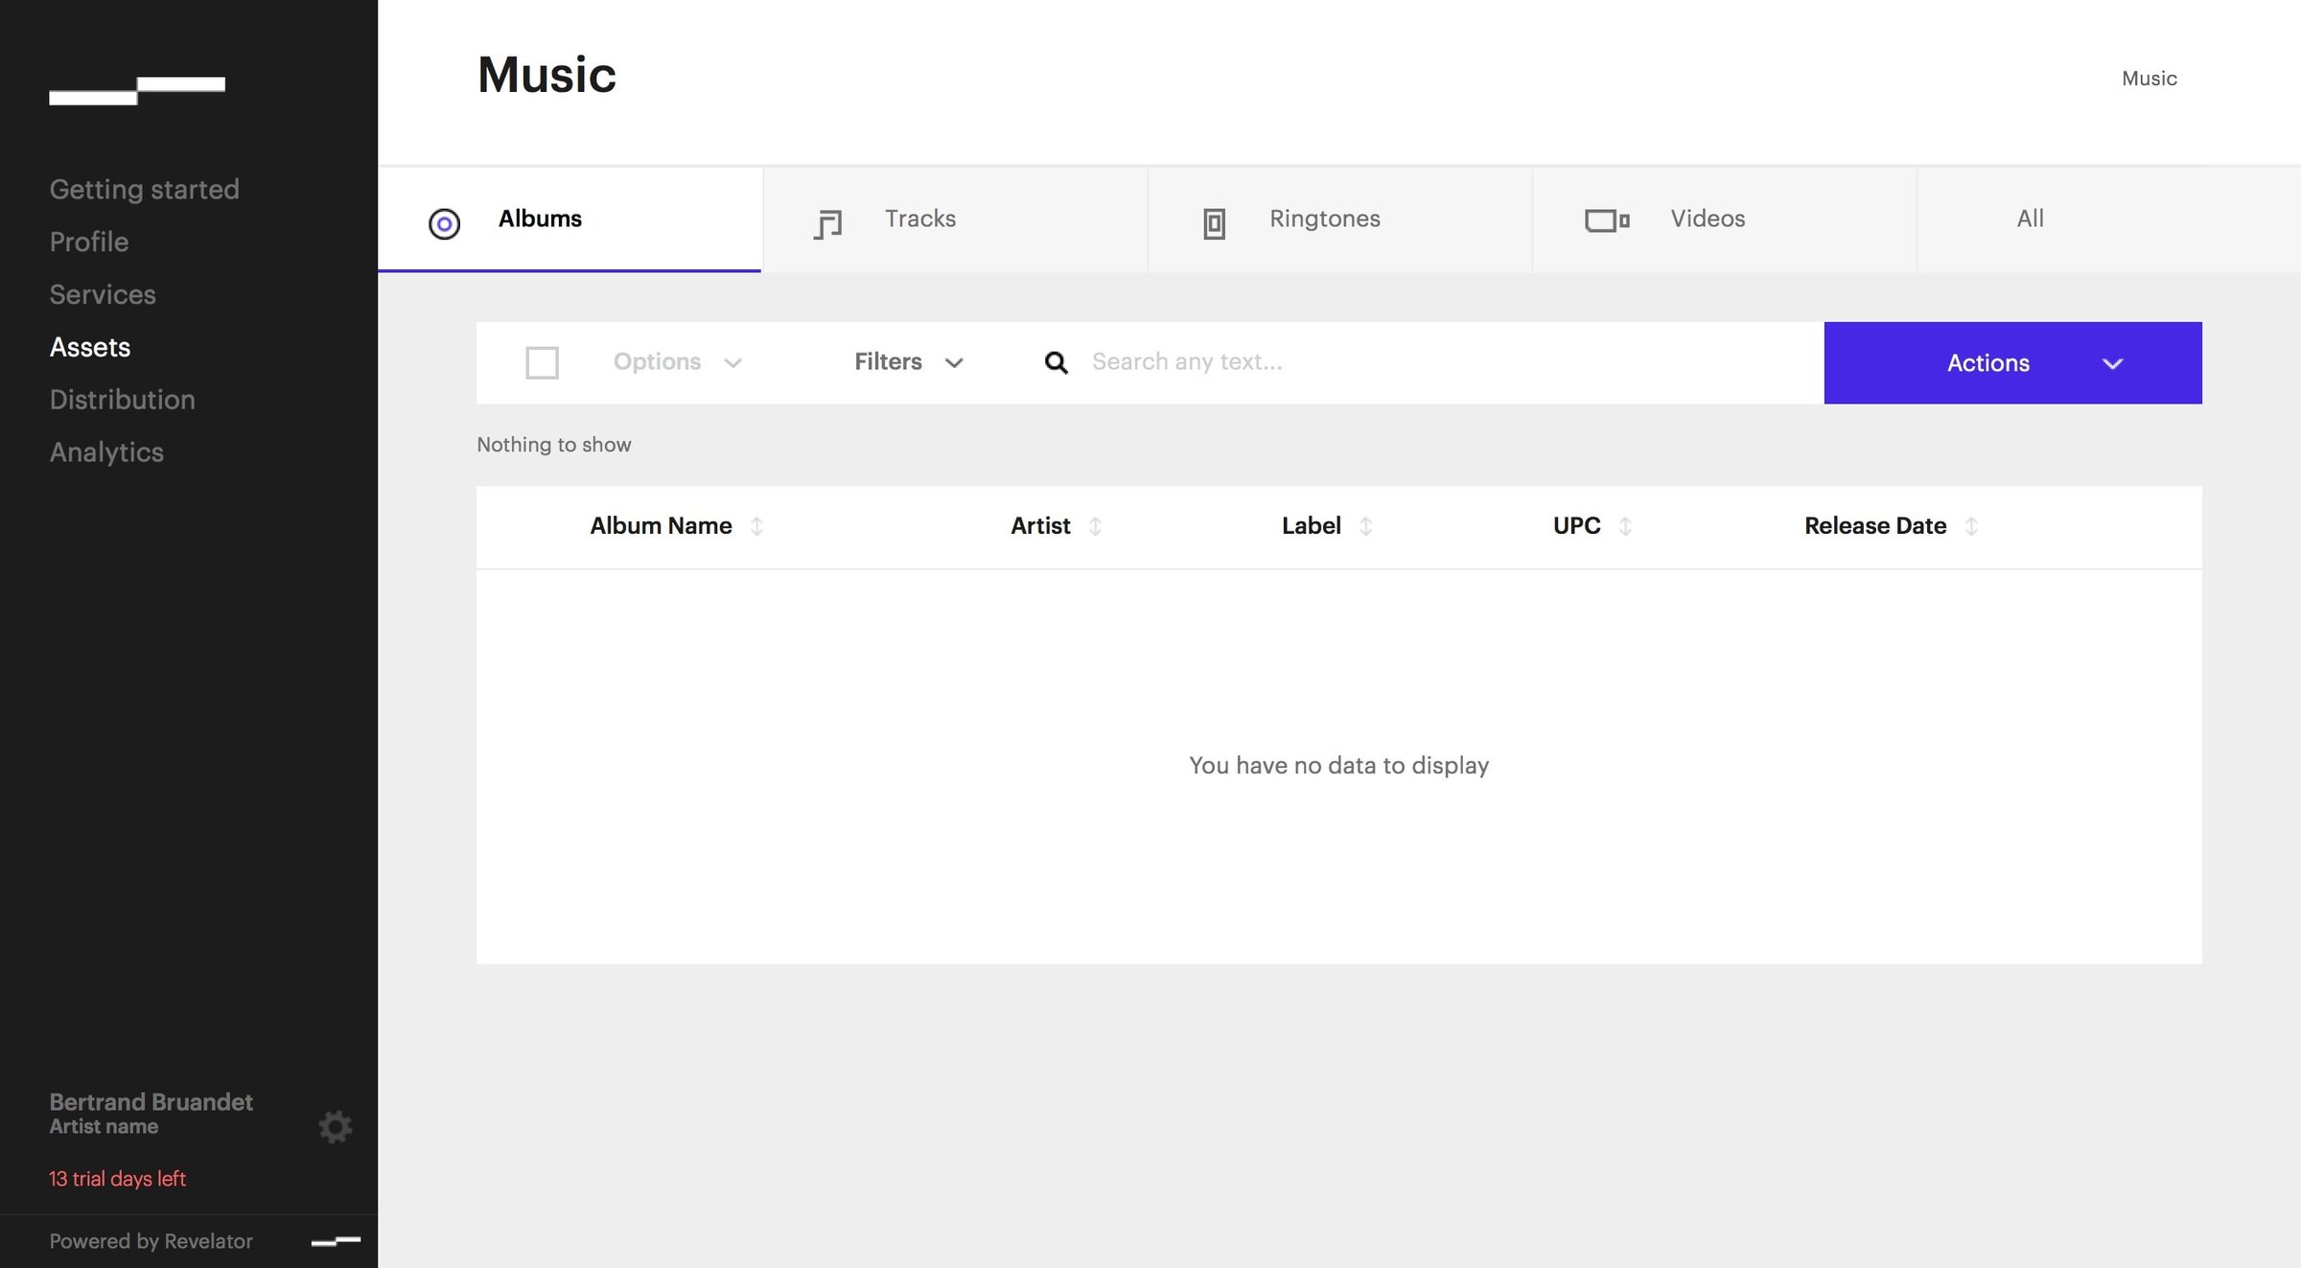Viewport: 2301px width, 1268px height.
Task: Click user name Bertrand Bruandet
Action: click(151, 1102)
